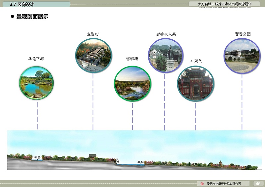The width and height of the screenshot is (265, 187).
Task: Click the 83.14 water level marker
Action: tap(140, 162)
